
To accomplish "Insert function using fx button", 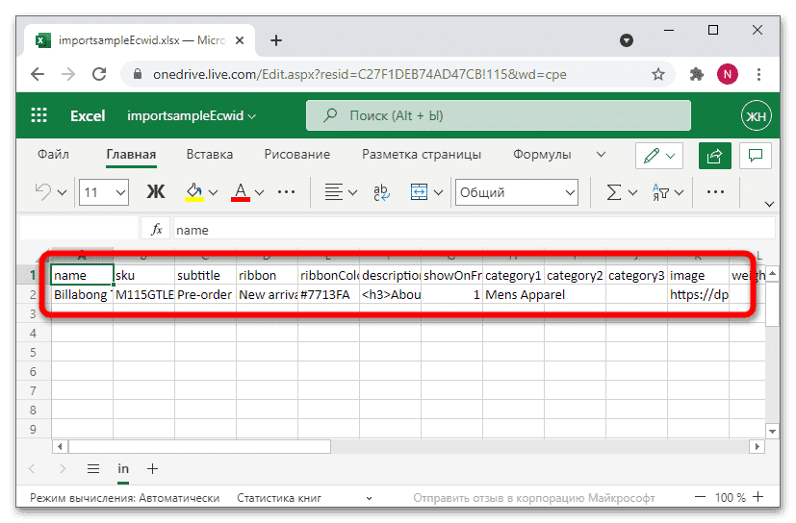I will [x=155, y=230].
